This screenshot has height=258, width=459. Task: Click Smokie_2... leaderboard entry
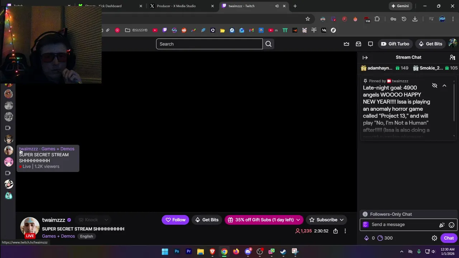(x=435, y=68)
